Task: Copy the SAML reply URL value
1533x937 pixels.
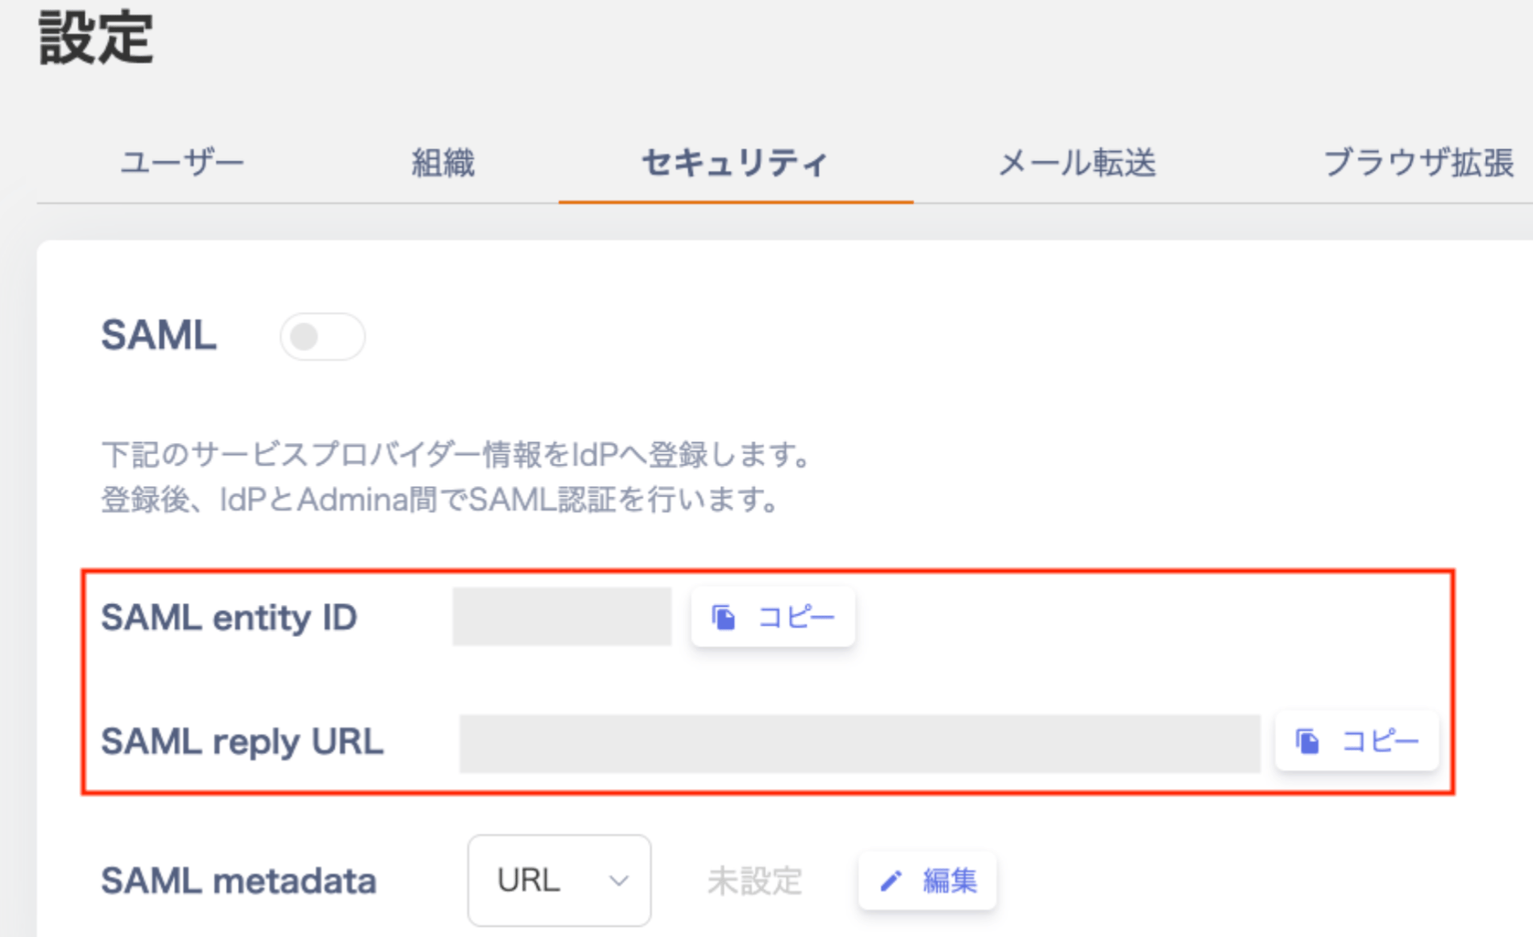Action: pos(1357,741)
